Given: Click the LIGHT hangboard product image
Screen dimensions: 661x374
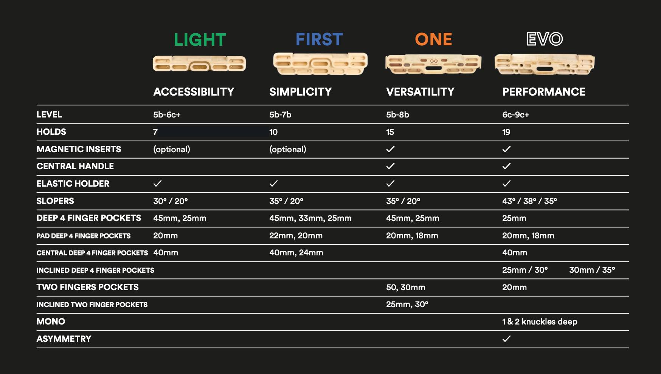Looking at the screenshot, I should pyautogui.click(x=199, y=63).
